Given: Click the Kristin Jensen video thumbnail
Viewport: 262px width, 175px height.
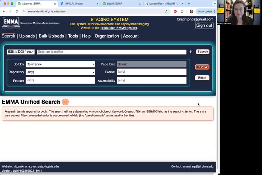Looking at the screenshot, I should [x=239, y=12].
